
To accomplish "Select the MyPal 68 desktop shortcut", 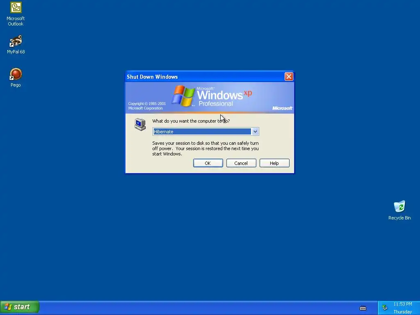I will (x=16, y=44).
